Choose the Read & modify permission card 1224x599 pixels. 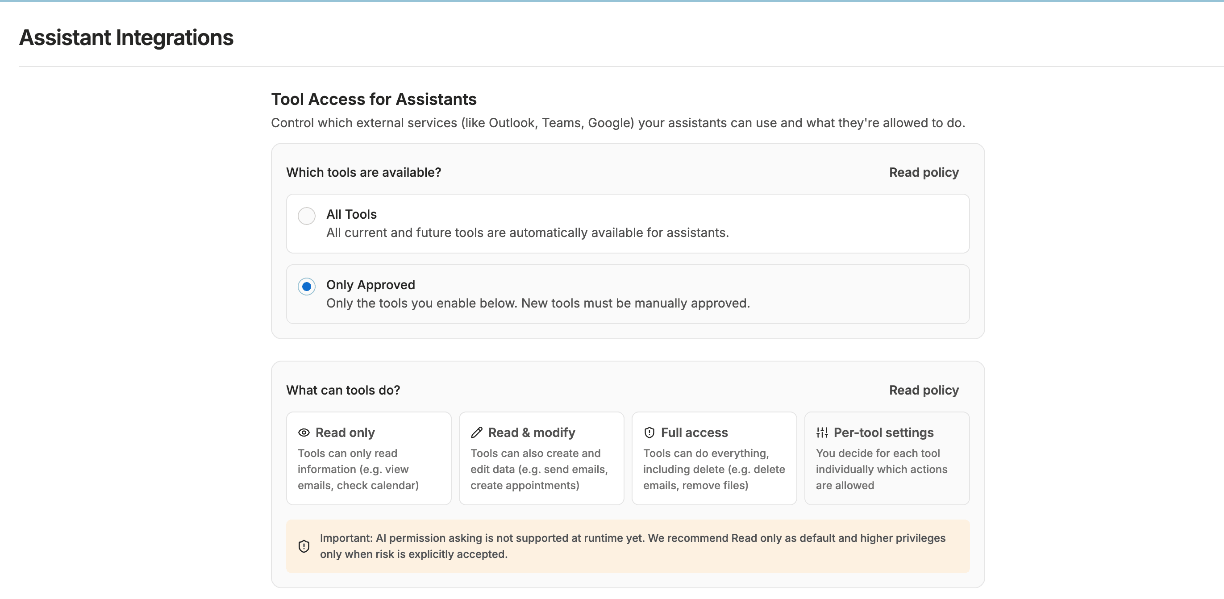[541, 458]
